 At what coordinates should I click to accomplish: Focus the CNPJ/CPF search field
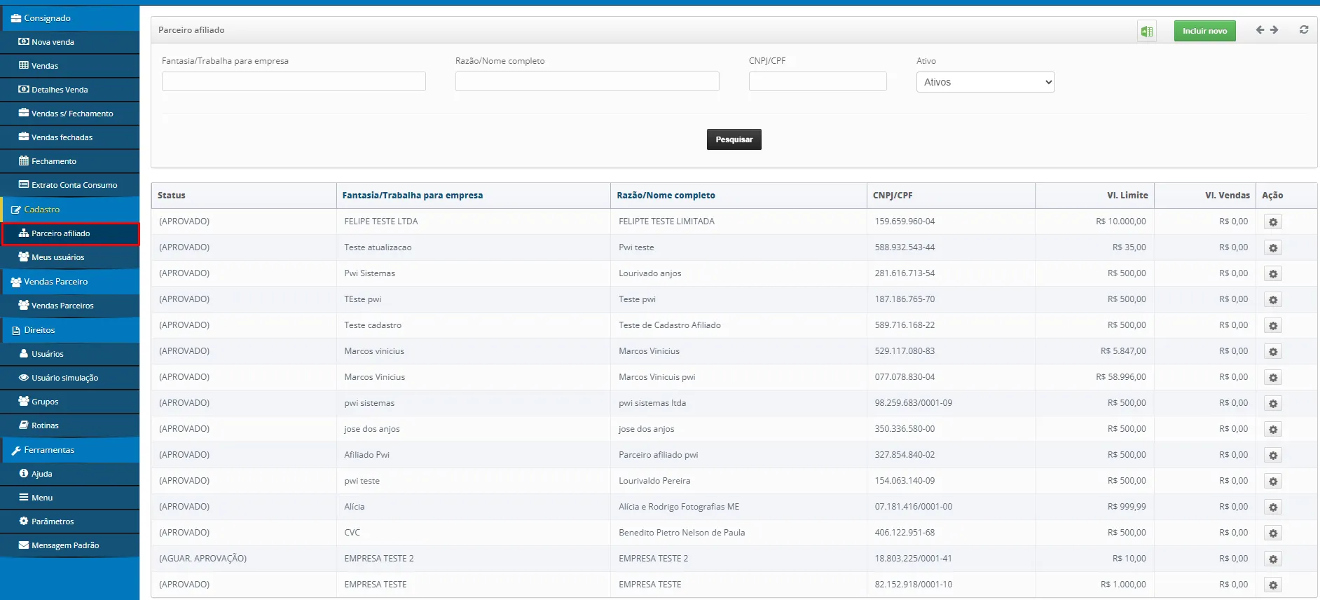click(x=817, y=81)
